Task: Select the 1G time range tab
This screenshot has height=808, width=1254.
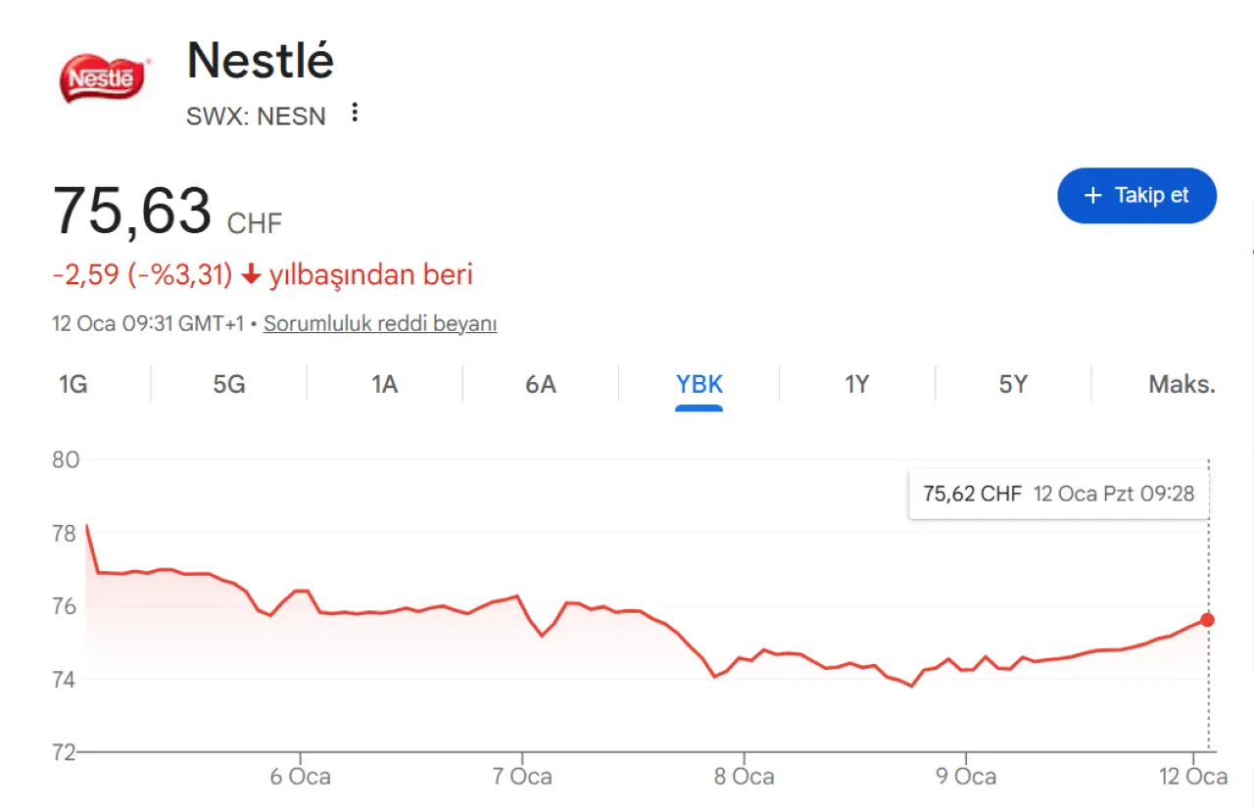Action: click(x=72, y=384)
